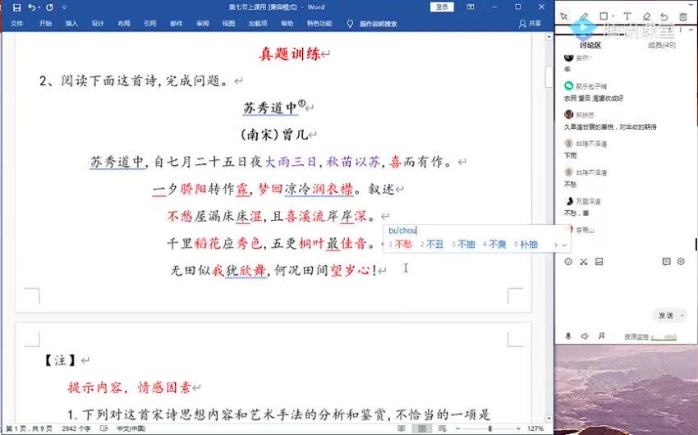Expand the IME candidate list chevron
This screenshot has height=435, width=698.
click(564, 245)
